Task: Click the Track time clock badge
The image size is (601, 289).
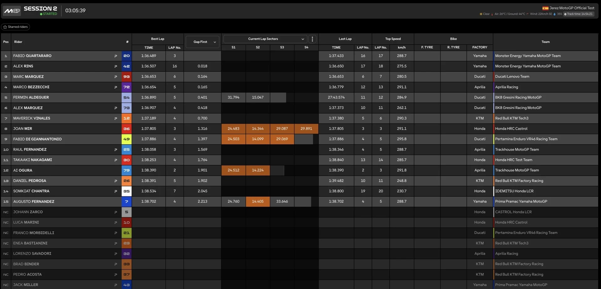Action: (578, 14)
